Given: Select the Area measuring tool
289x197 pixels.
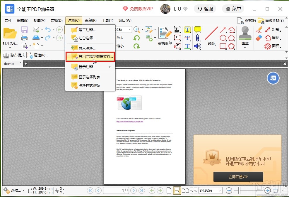Looking at the screenshot, I should pos(273,46).
